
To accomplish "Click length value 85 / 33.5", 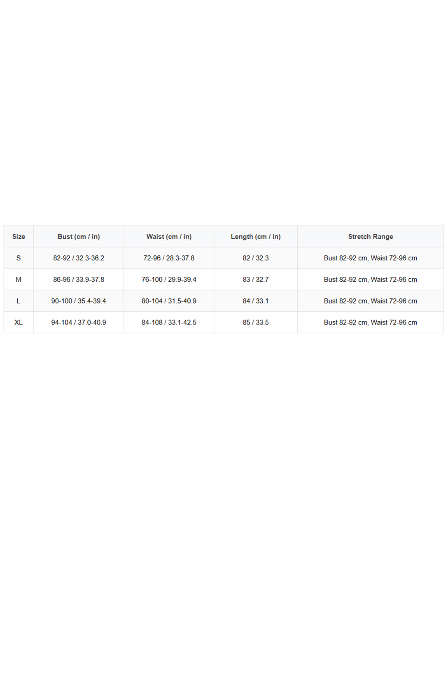I will click(256, 322).
